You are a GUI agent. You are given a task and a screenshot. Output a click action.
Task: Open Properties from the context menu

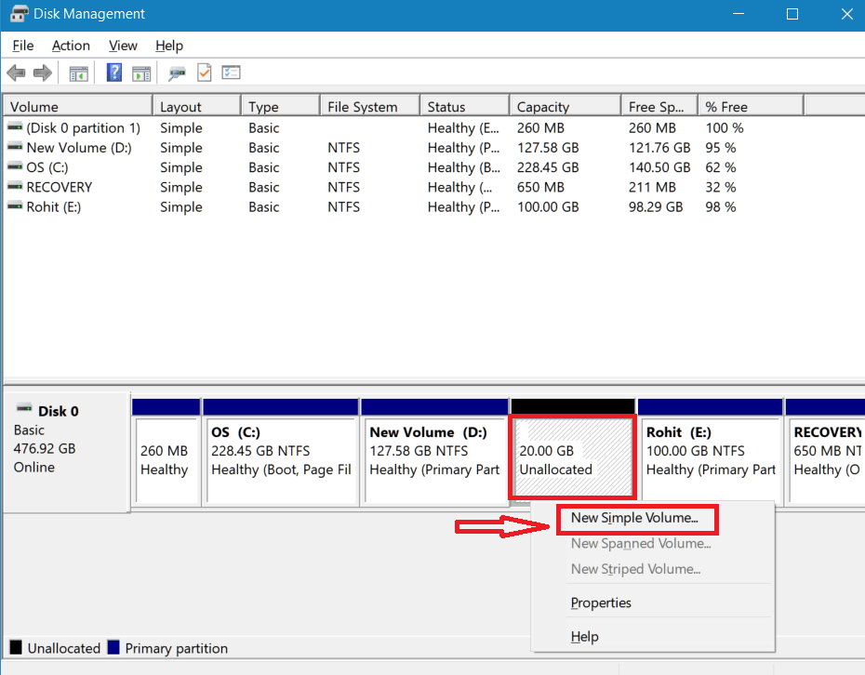coord(601,602)
